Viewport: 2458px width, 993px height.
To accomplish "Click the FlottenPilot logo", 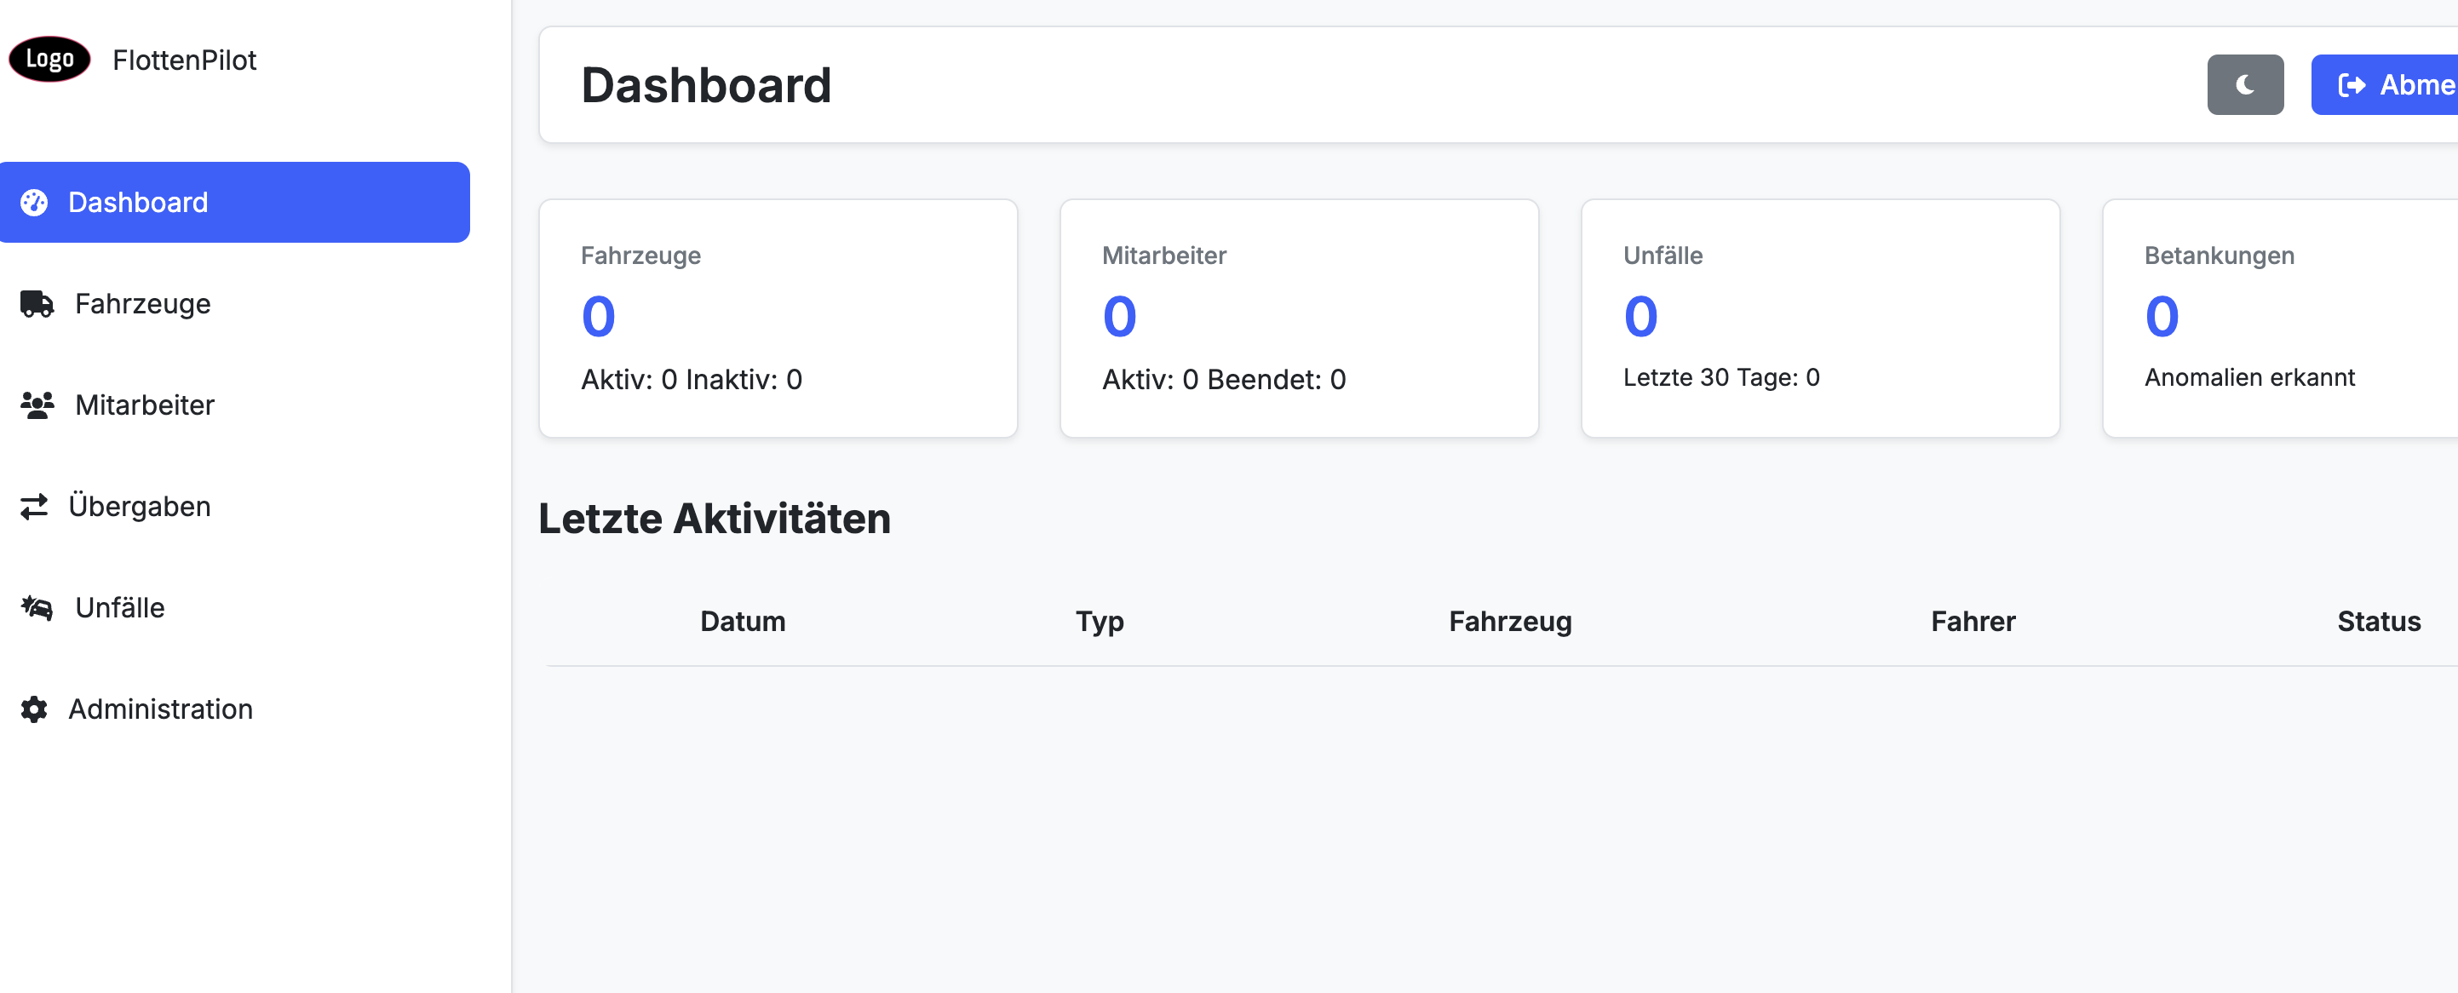I will (48, 59).
